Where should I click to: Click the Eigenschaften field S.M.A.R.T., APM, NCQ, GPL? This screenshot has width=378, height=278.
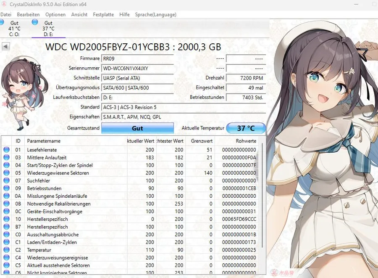click(184, 117)
